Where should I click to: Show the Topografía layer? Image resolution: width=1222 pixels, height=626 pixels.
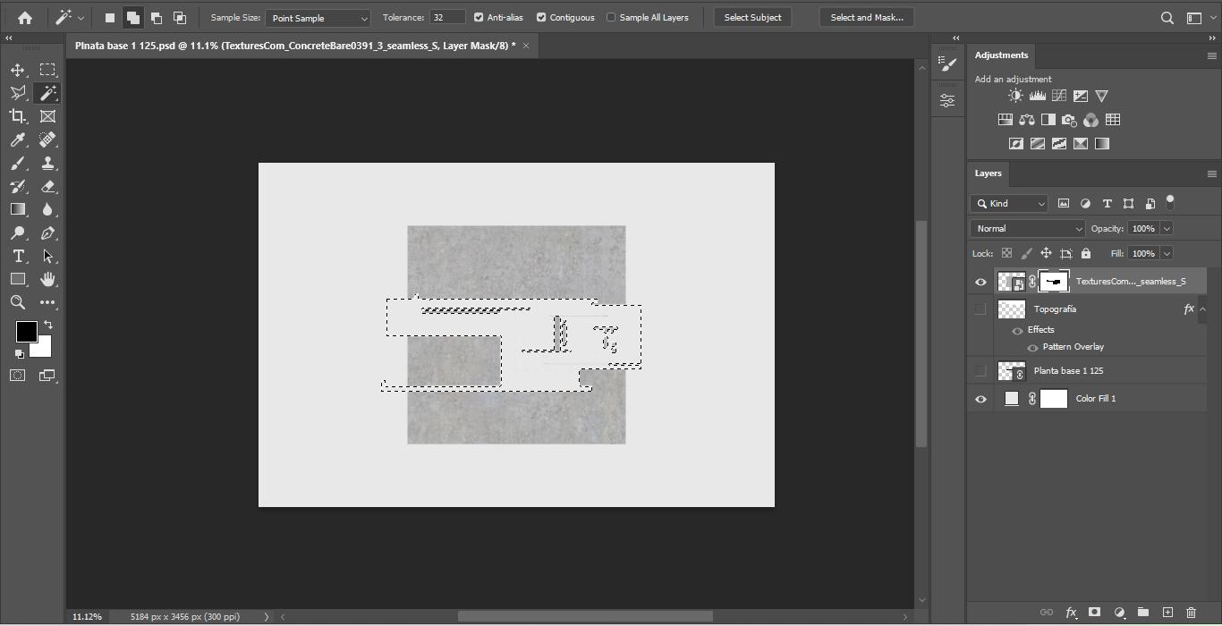click(980, 309)
